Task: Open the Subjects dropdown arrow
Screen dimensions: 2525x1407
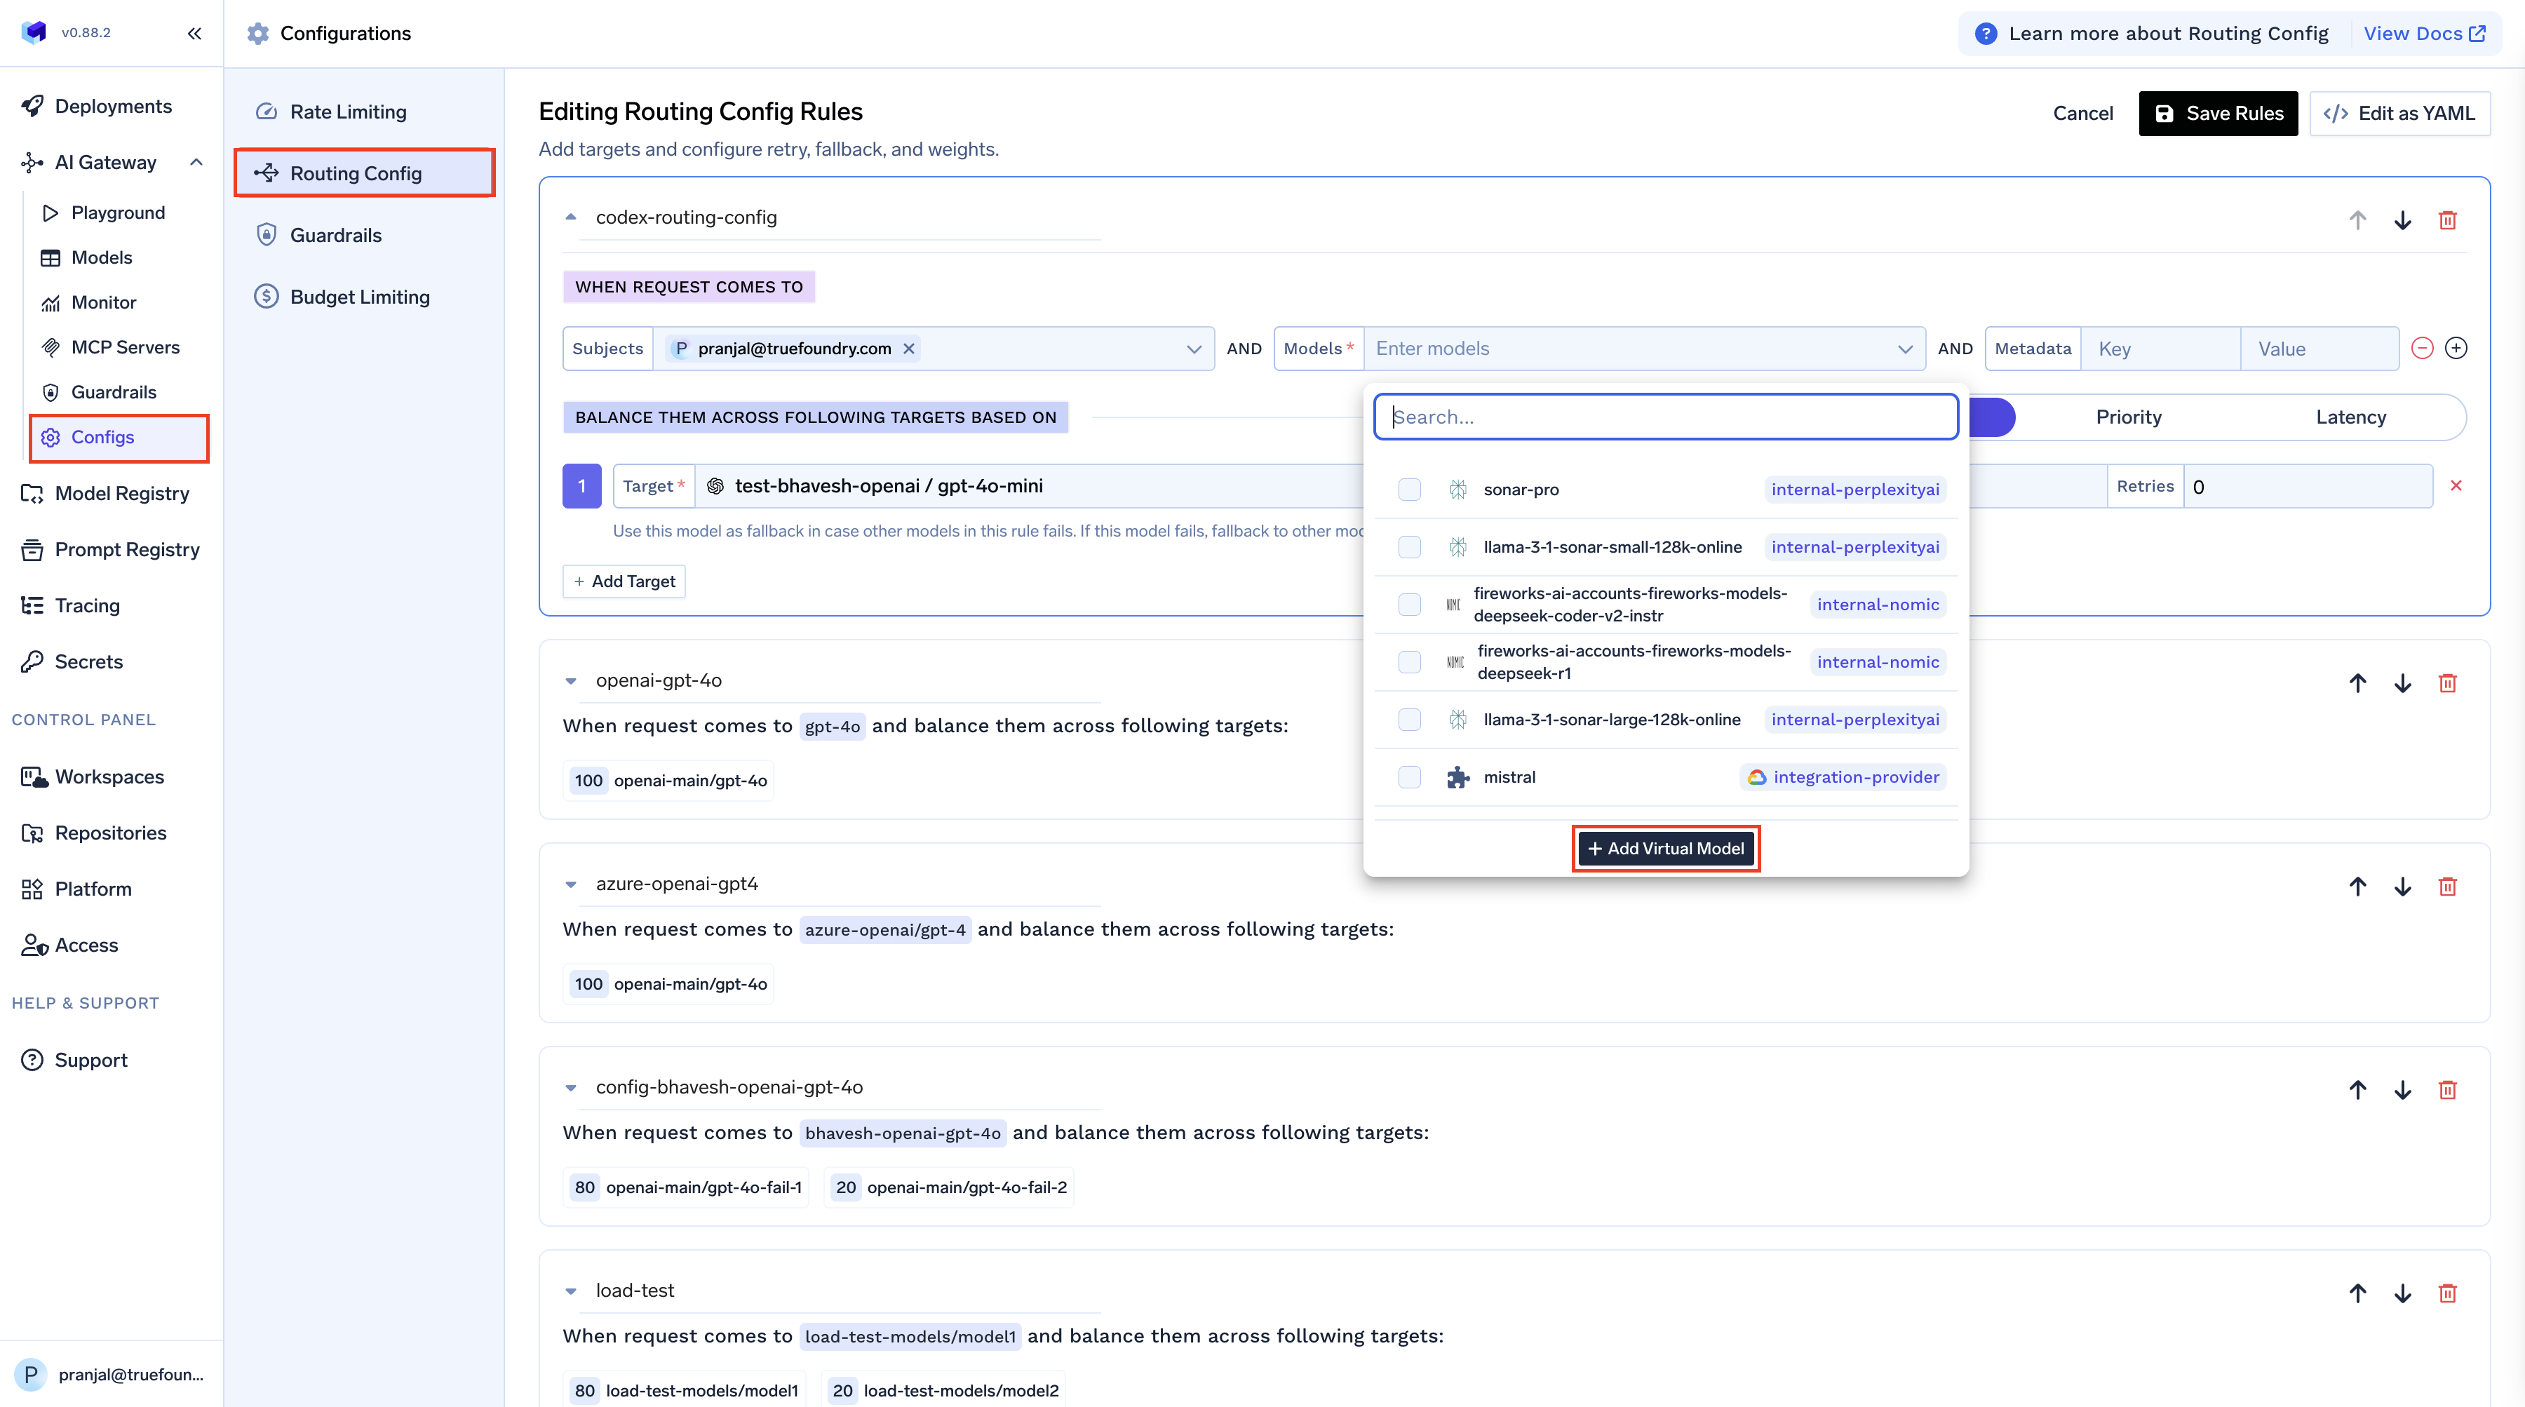Action: (1193, 348)
